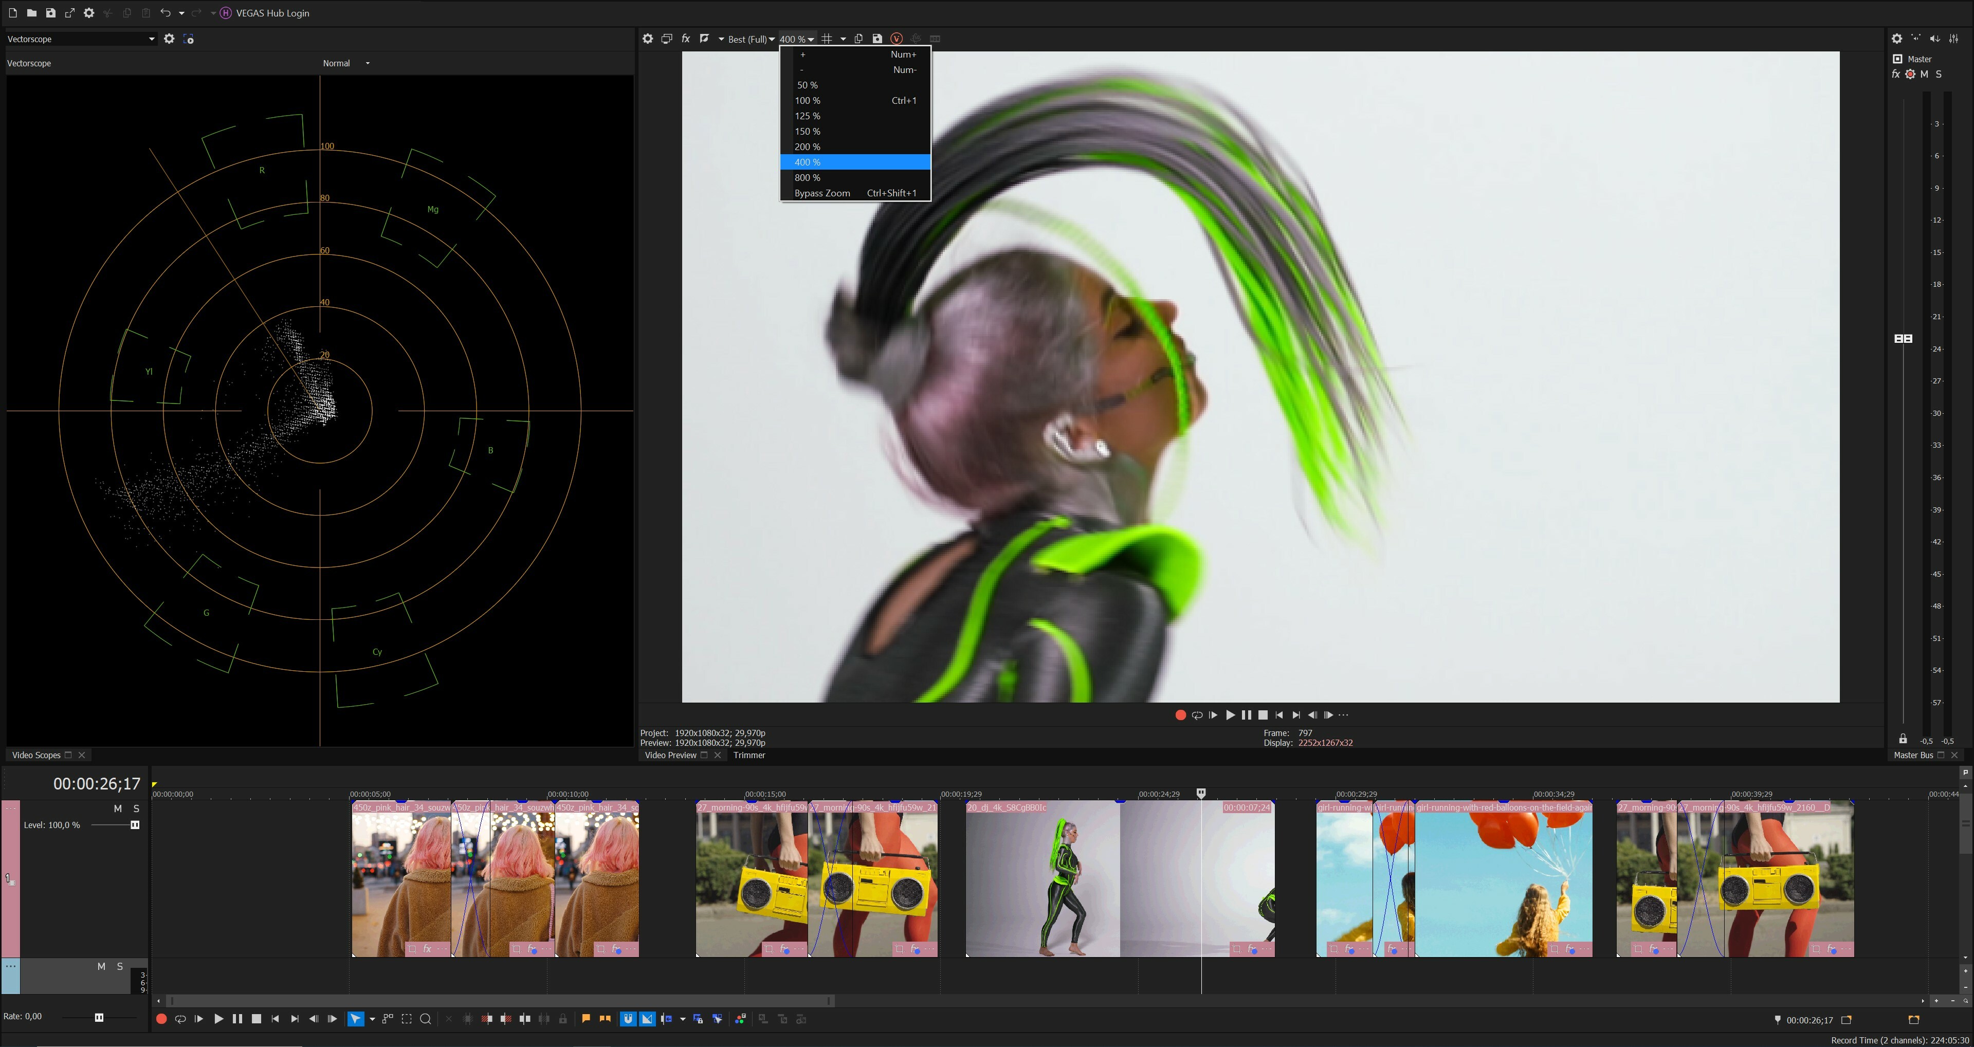Click the Insert Marker orange flag icon
The width and height of the screenshot is (1974, 1047).
click(586, 1019)
